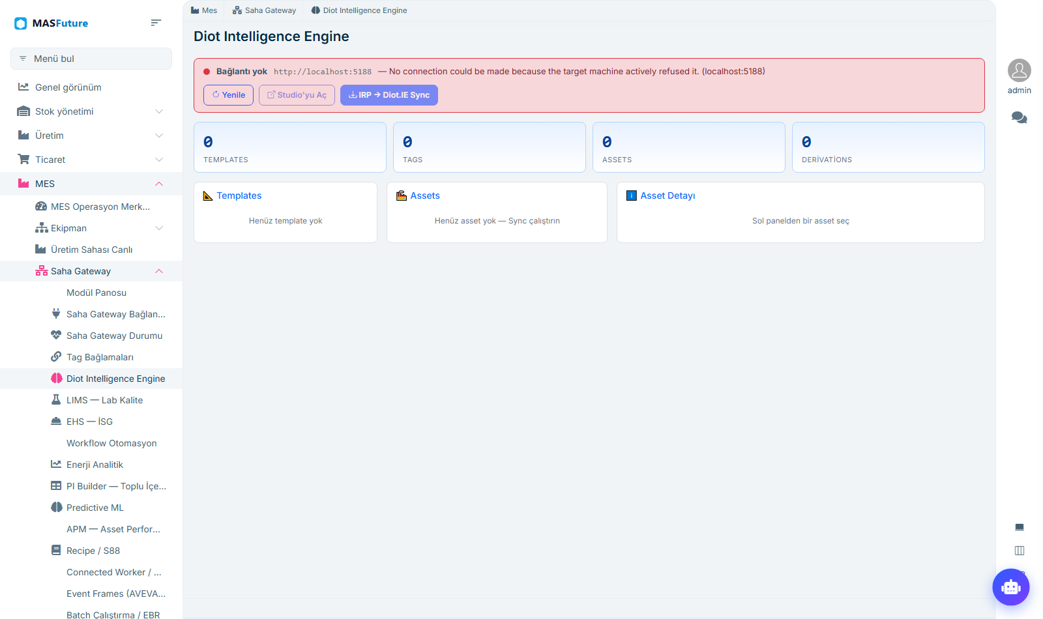Open the chat messages icon
1043x619 pixels.
click(1020, 118)
